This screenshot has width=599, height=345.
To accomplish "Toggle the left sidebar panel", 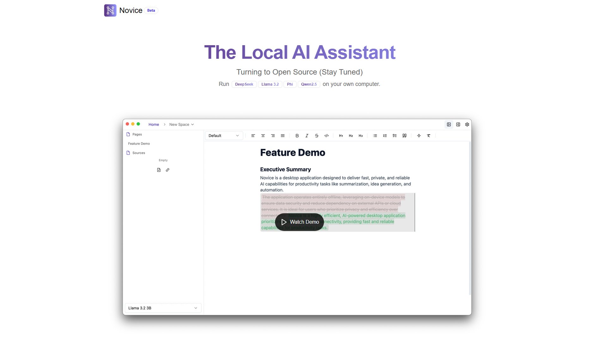I will 449,124.
